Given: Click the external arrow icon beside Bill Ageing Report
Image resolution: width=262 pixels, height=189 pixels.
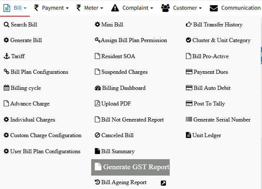Looking at the screenshot, I should pos(163,183).
